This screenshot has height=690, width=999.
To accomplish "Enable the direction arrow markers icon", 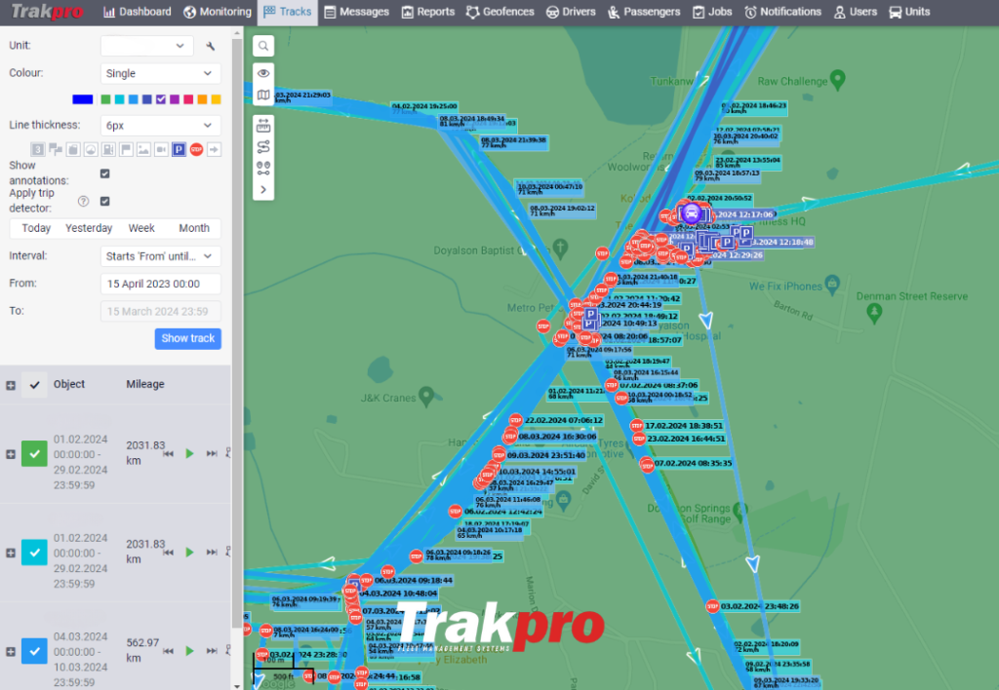I will 214,149.
